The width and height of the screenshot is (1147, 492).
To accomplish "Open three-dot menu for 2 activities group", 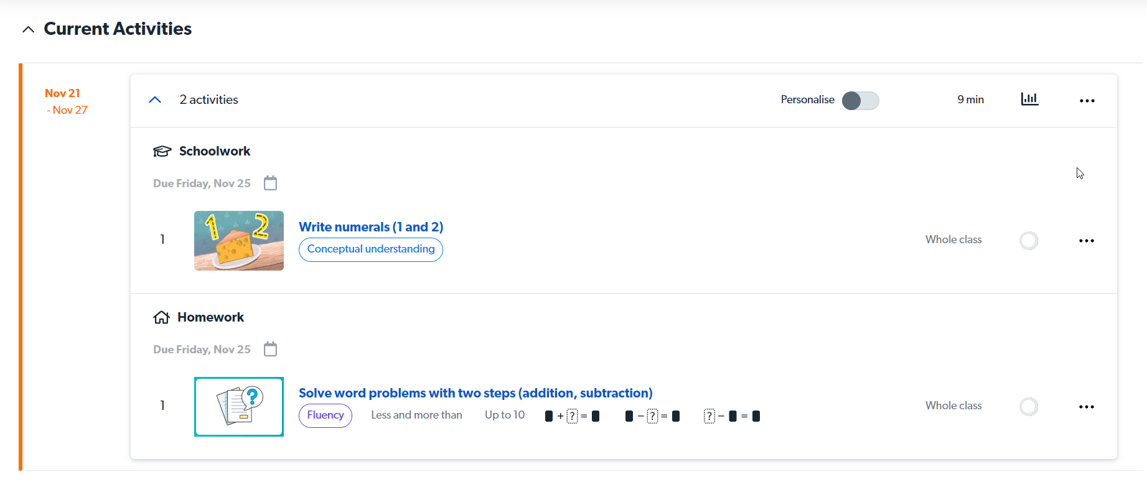I will pyautogui.click(x=1087, y=101).
